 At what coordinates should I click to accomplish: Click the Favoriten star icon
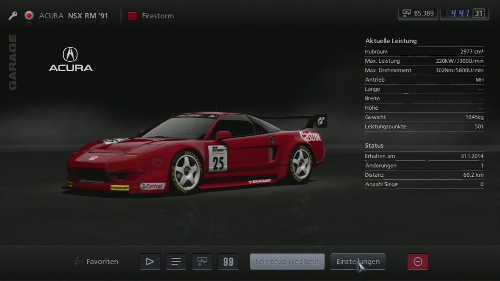[78, 261]
